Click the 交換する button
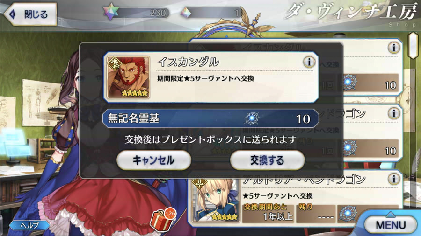The height and width of the screenshot is (236, 421). [x=267, y=160]
